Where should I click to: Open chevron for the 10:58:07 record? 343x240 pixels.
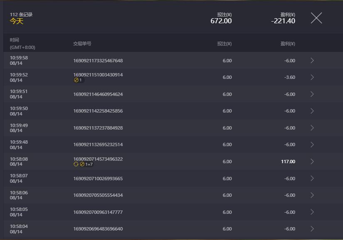point(312,179)
